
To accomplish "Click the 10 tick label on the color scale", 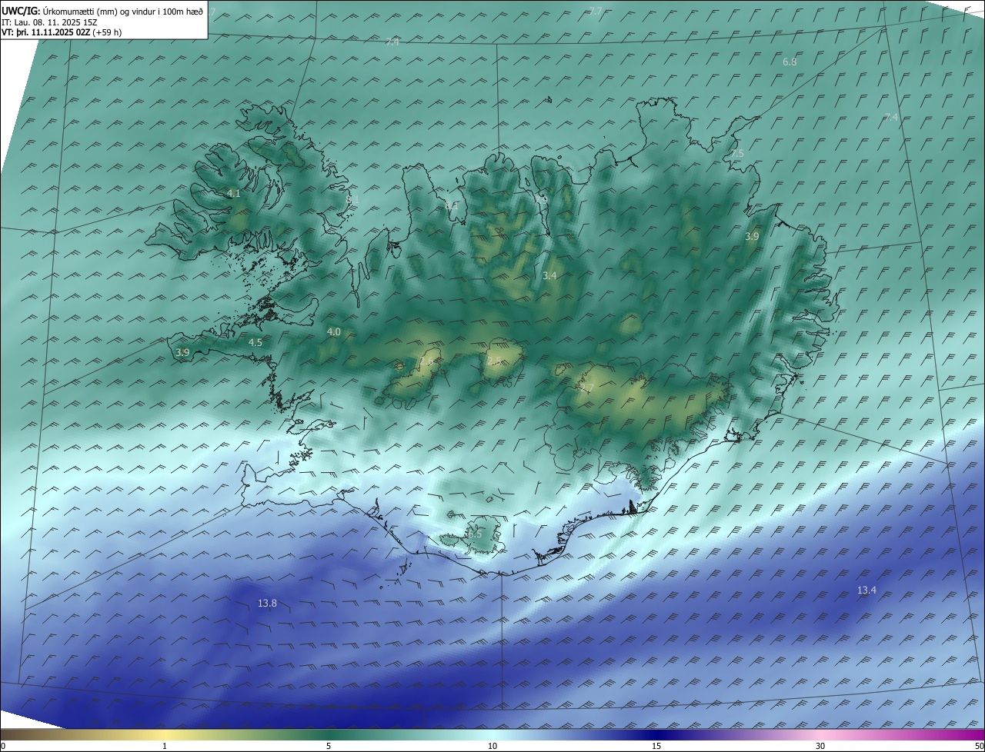I will point(492,746).
